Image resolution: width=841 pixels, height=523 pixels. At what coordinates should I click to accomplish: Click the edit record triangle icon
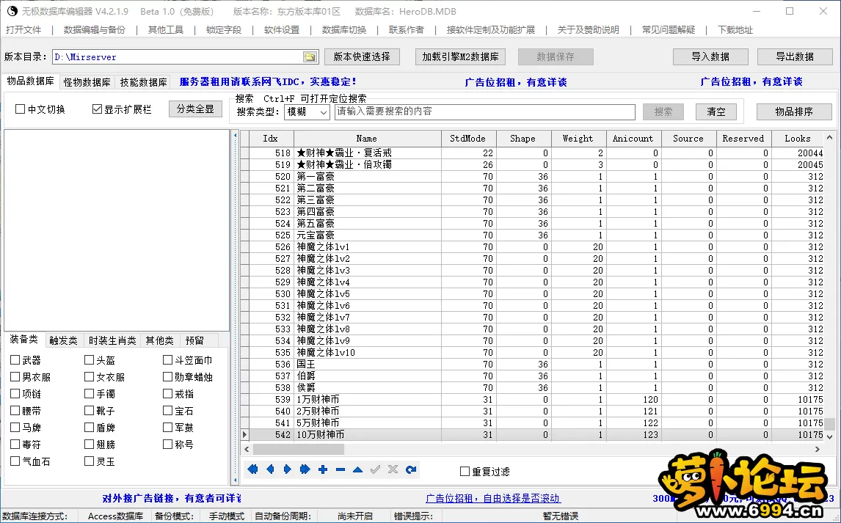pyautogui.click(x=357, y=469)
